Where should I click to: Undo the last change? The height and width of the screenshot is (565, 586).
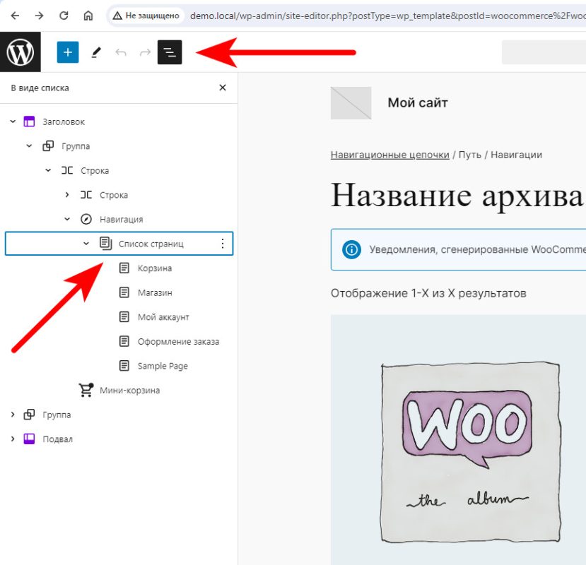(121, 52)
